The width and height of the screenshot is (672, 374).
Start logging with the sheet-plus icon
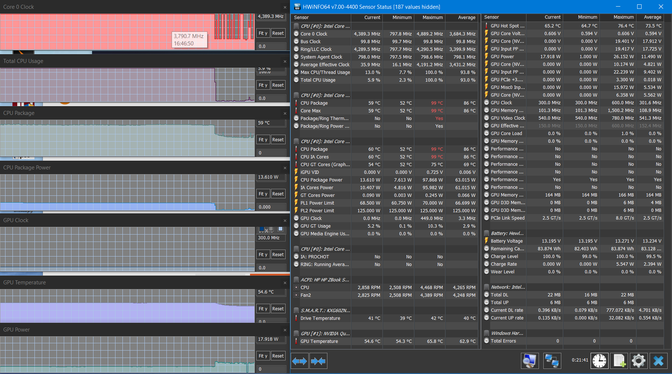619,361
